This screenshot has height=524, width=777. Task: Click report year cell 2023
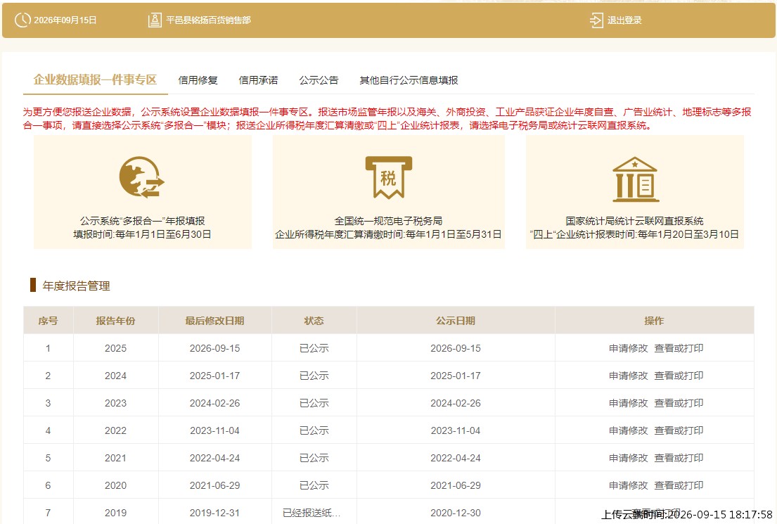pyautogui.click(x=115, y=403)
